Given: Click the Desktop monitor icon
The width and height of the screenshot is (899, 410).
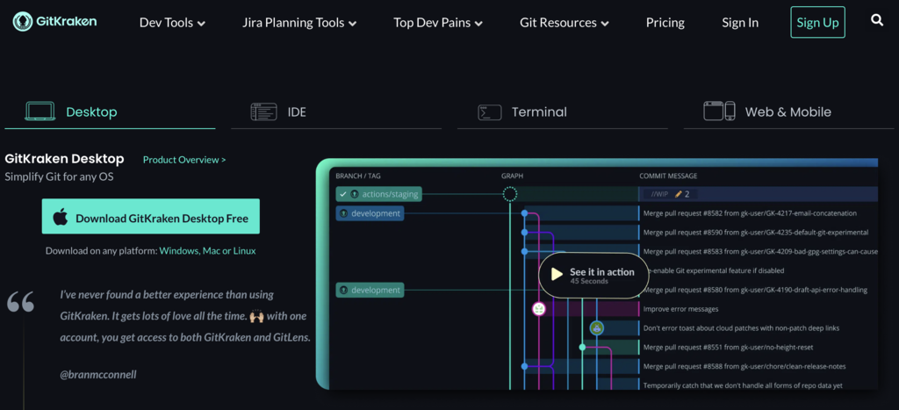Looking at the screenshot, I should (x=40, y=111).
